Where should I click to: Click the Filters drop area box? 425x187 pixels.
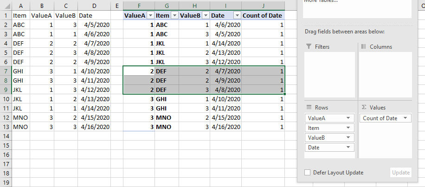[x=329, y=75]
